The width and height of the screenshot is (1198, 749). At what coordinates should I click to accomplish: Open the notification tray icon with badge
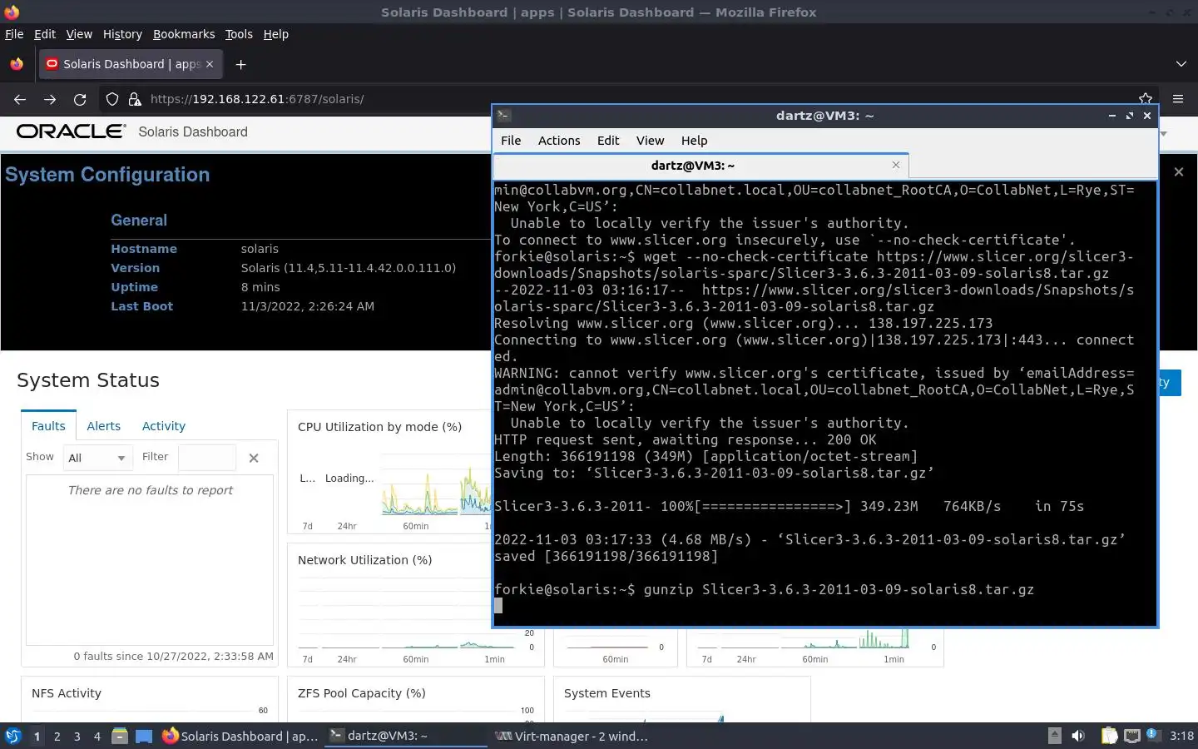tap(1153, 735)
